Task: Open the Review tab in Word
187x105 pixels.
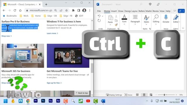Action: tap(155, 11)
